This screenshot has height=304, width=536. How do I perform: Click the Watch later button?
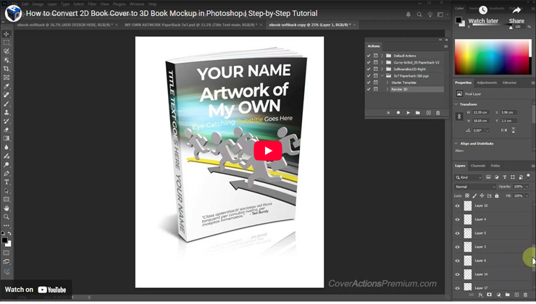click(x=483, y=14)
